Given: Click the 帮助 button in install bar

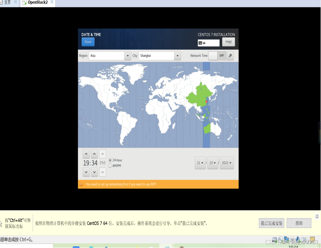Looking at the screenshot, I should tap(299, 223).
